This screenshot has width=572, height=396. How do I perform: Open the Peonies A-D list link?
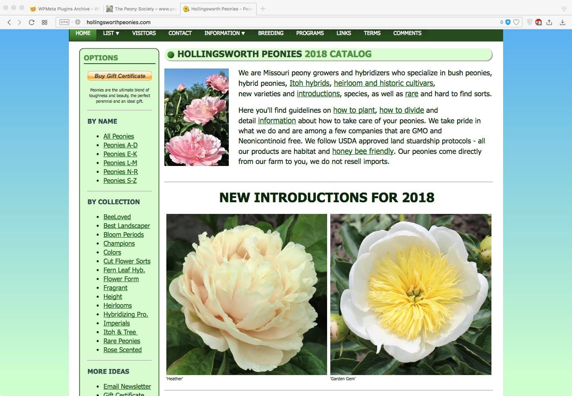coord(120,145)
